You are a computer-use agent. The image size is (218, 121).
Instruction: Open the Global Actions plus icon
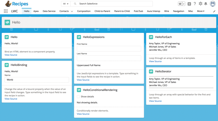[x=189, y=4]
